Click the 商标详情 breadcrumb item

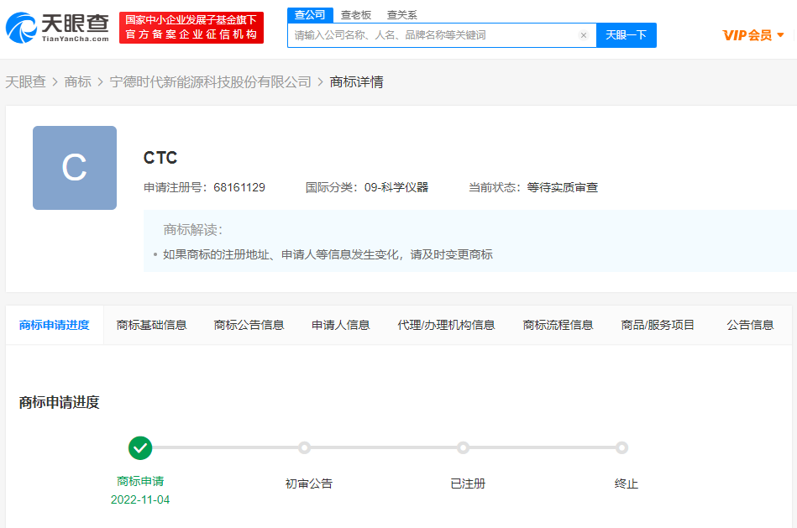point(357,81)
